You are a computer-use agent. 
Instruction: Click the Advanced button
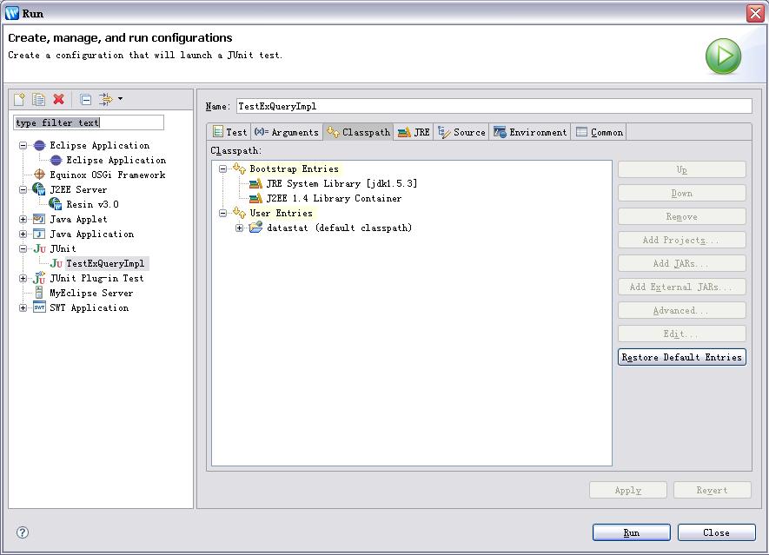point(682,310)
